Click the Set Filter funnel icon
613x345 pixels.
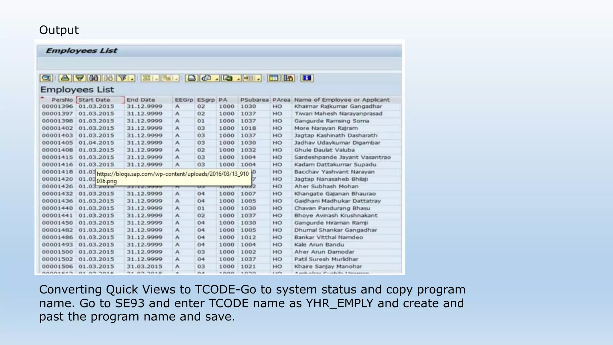pyautogui.click(x=123, y=78)
